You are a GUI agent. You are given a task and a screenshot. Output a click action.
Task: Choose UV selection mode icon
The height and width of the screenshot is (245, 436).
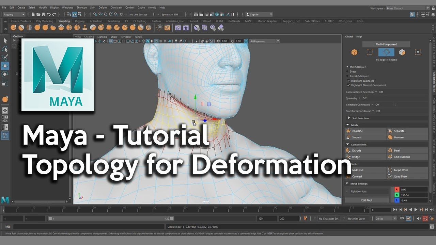tap(418, 52)
